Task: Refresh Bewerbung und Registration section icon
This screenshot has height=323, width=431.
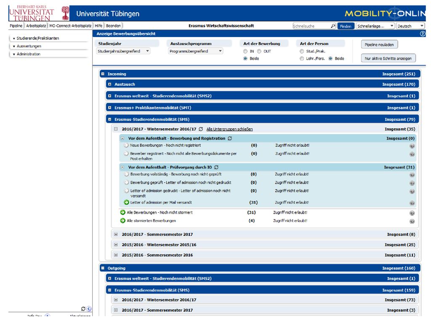Action: (230, 138)
